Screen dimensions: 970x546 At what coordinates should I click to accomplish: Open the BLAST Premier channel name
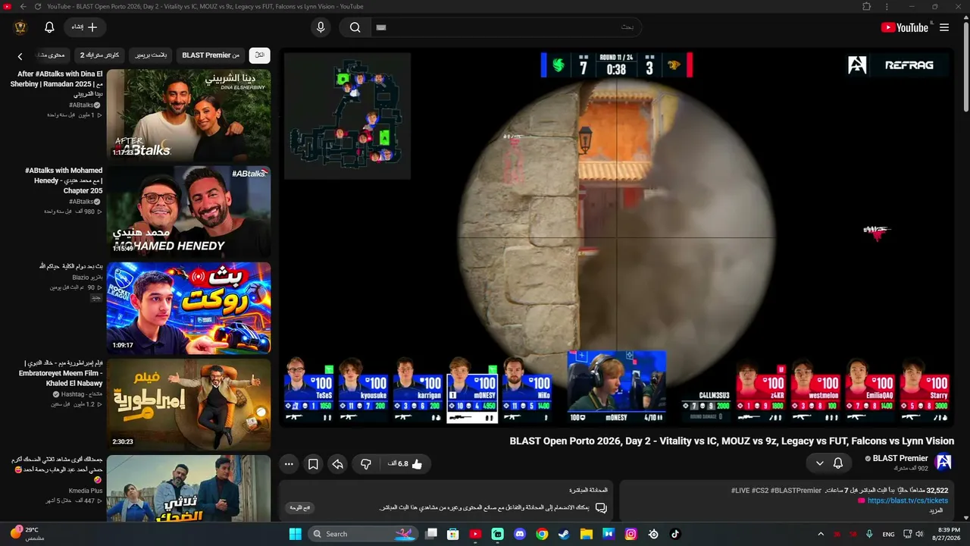pos(900,458)
